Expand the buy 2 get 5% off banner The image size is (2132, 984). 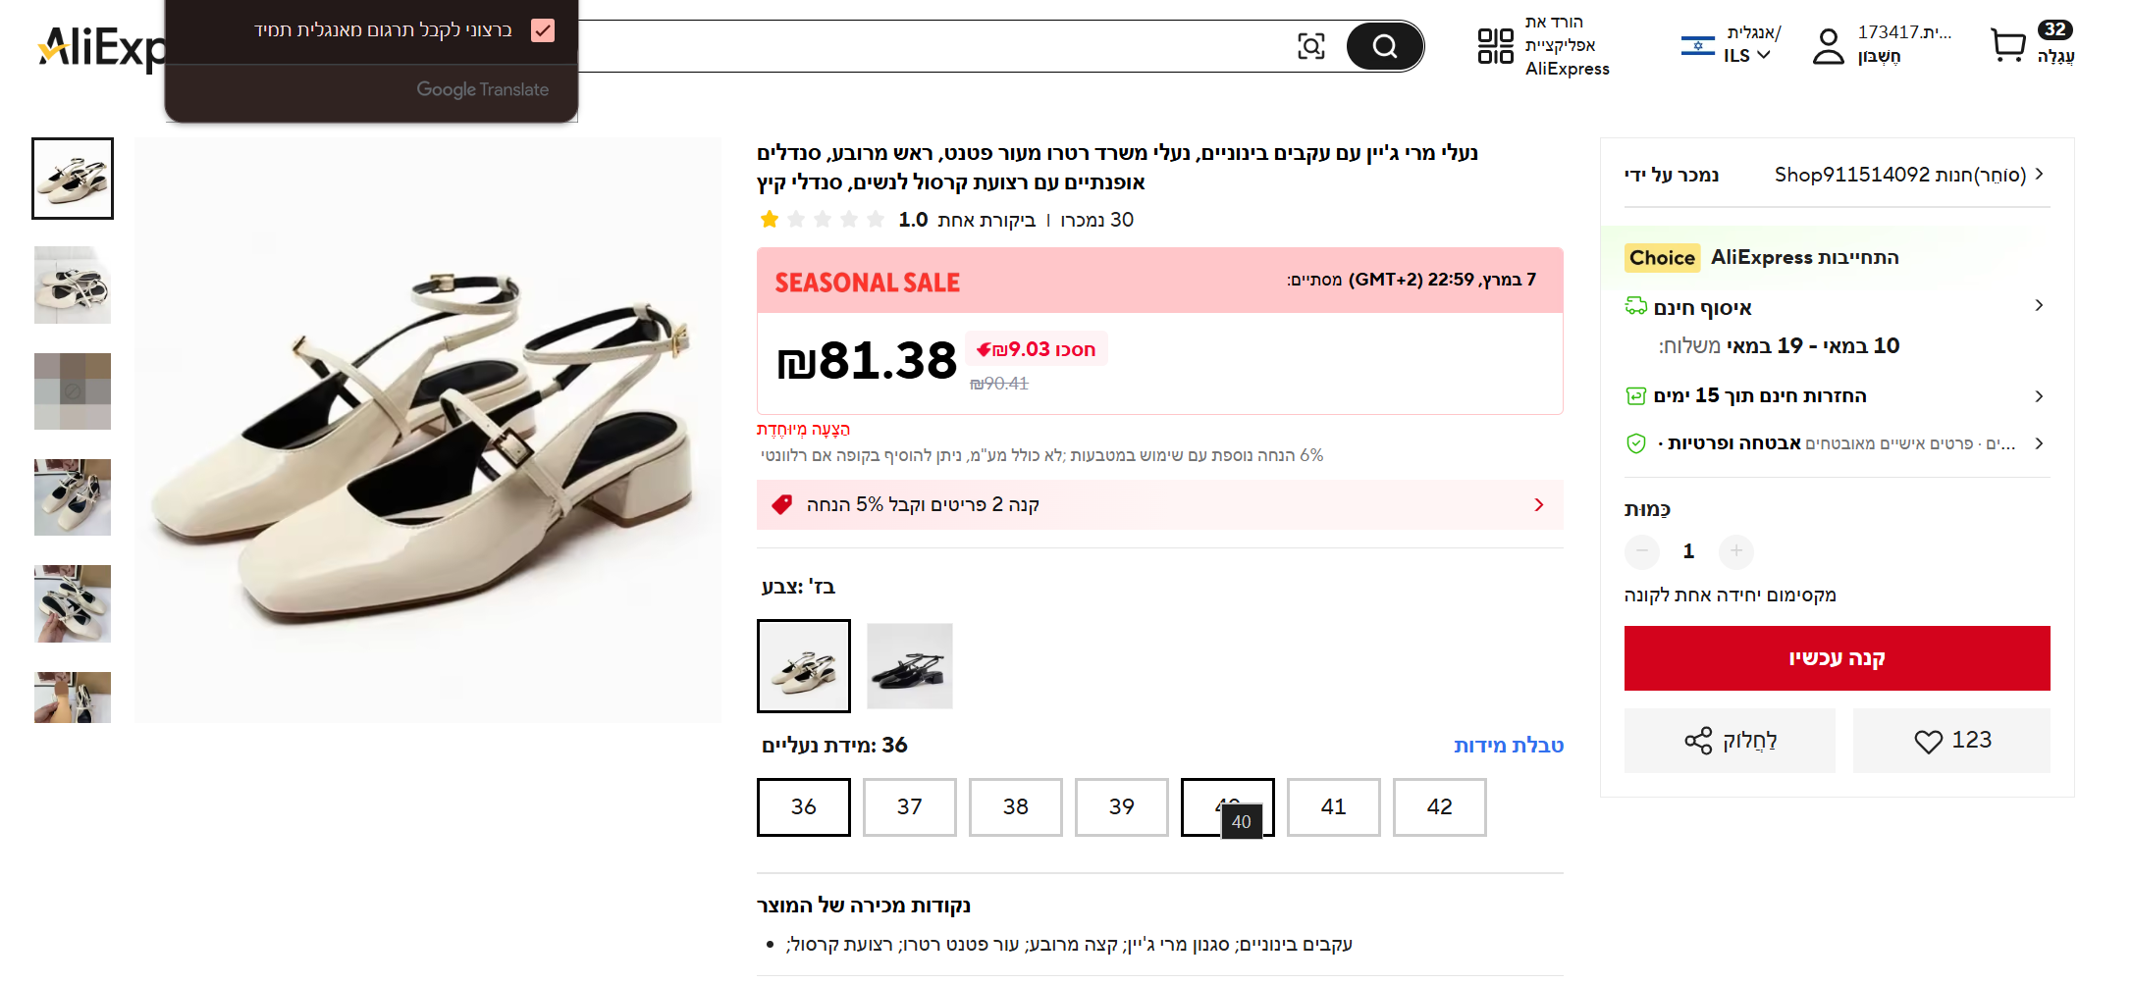(1538, 504)
